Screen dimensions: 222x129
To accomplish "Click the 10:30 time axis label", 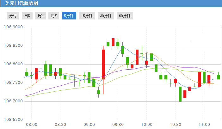I will click(x=175, y=124).
